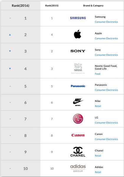124x177 pixels.
Task: Open the Retail link under Adidas
Action: (x=98, y=172)
